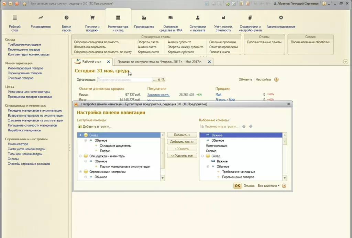Open the Все действия dropdown menu
Viewport: 352px width, 238px height.
268,186
